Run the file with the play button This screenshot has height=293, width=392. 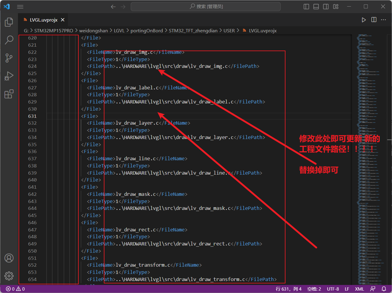(x=364, y=20)
